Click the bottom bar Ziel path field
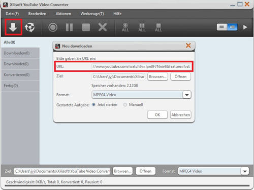The image size is (254, 190). click(62, 171)
